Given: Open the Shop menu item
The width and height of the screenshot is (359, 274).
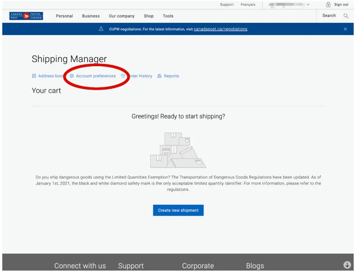Looking at the screenshot, I should 149,16.
